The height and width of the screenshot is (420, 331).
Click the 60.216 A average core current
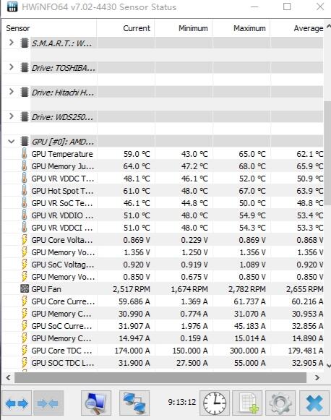click(x=307, y=301)
